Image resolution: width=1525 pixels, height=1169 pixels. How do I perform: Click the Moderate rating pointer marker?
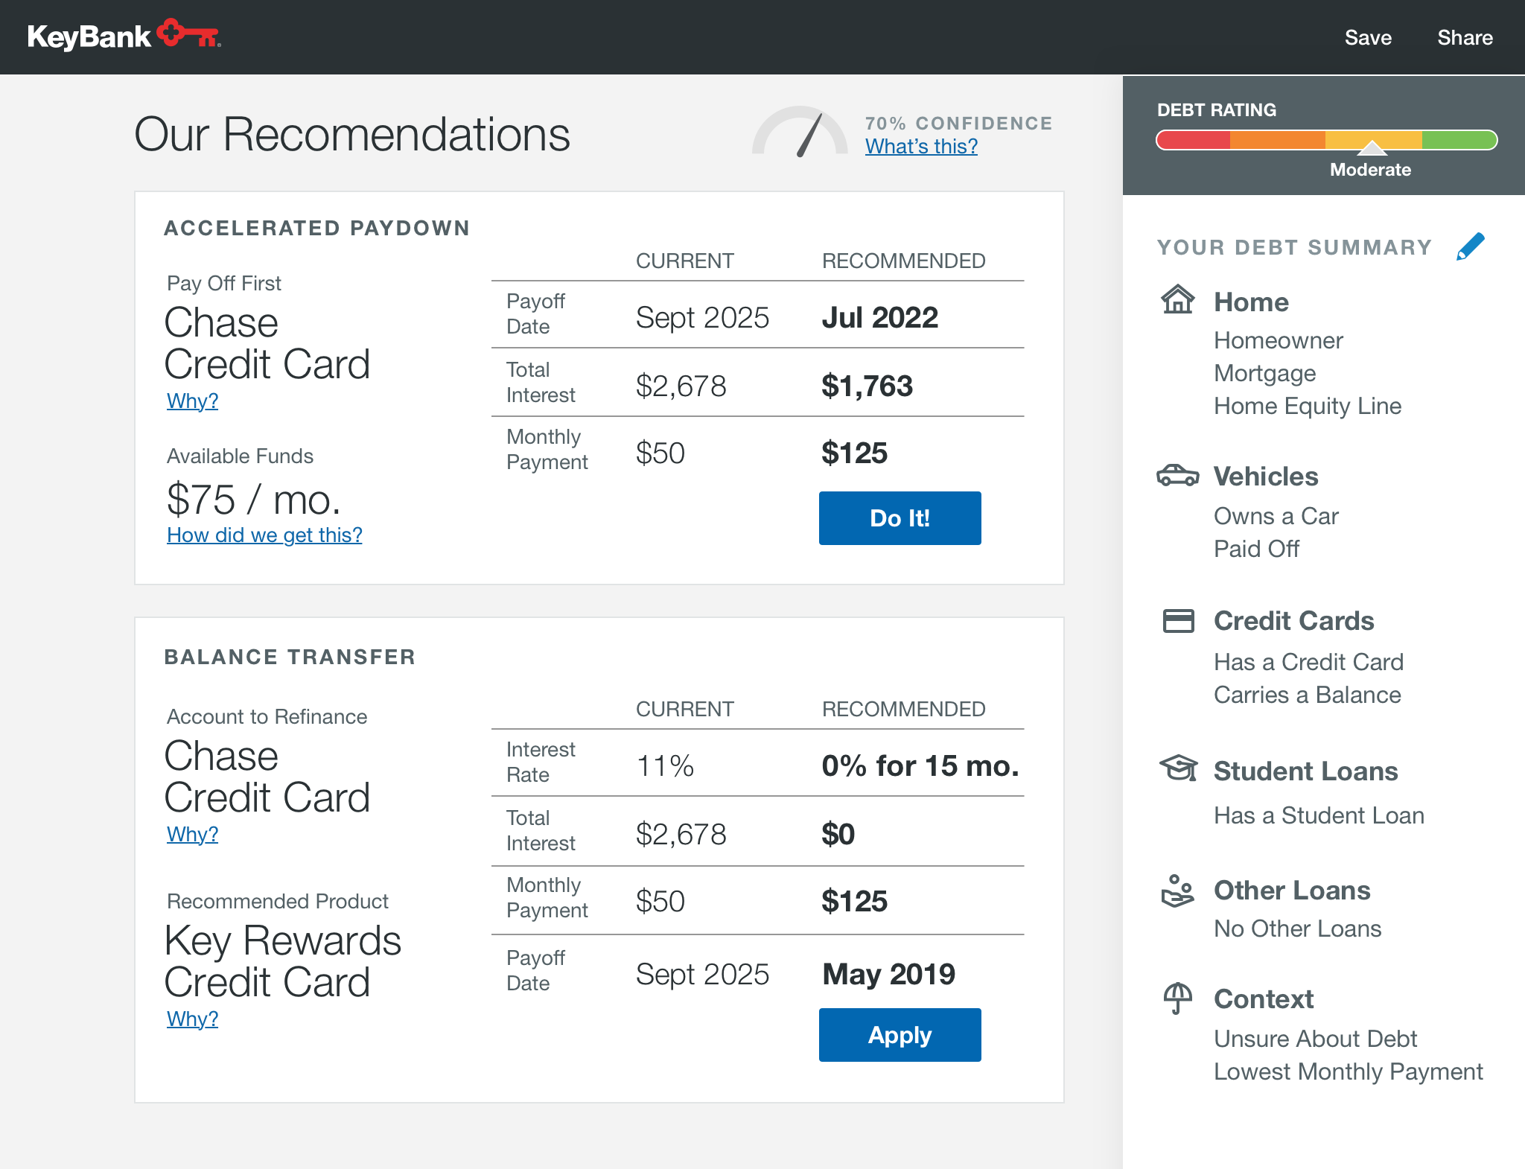(x=1372, y=147)
